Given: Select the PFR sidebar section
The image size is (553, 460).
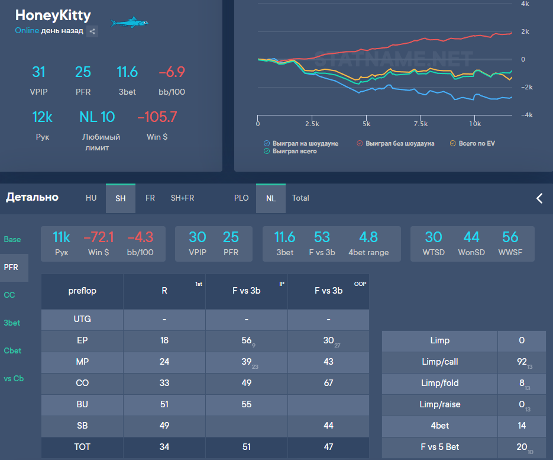Looking at the screenshot, I should point(11,268).
